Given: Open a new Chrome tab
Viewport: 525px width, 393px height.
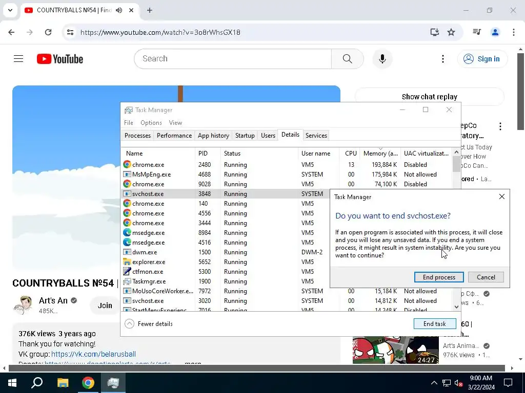Looking at the screenshot, I should 150,10.
